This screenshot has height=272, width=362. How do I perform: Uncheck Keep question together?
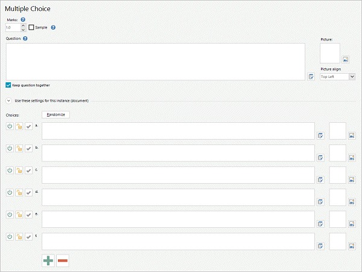tap(8, 85)
